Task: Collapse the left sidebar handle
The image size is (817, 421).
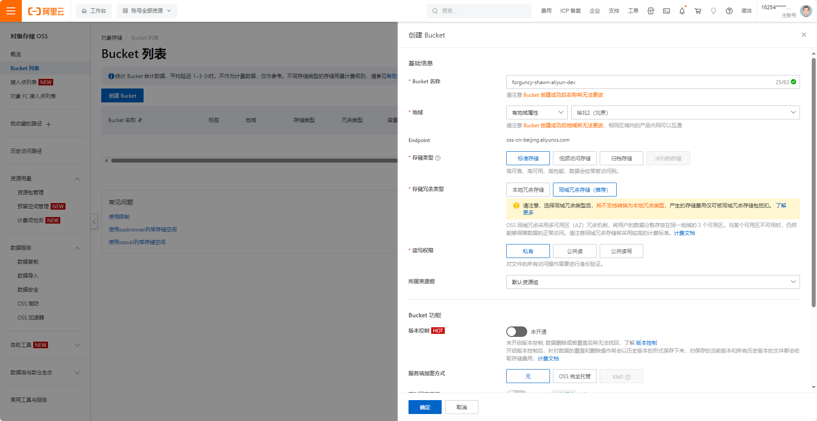Action: (94, 221)
